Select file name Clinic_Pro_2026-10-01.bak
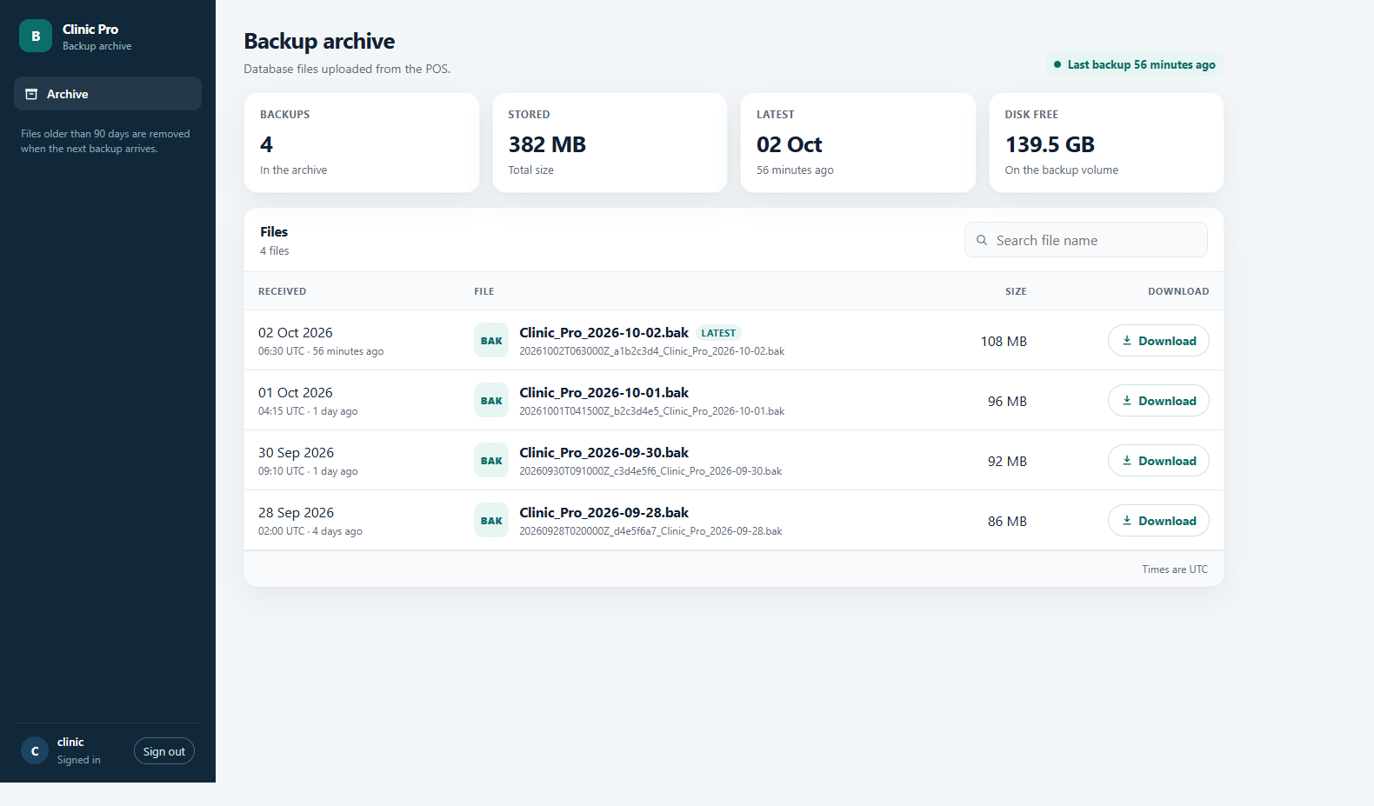Viewport: 1374px width, 806px height. pyautogui.click(x=604, y=392)
